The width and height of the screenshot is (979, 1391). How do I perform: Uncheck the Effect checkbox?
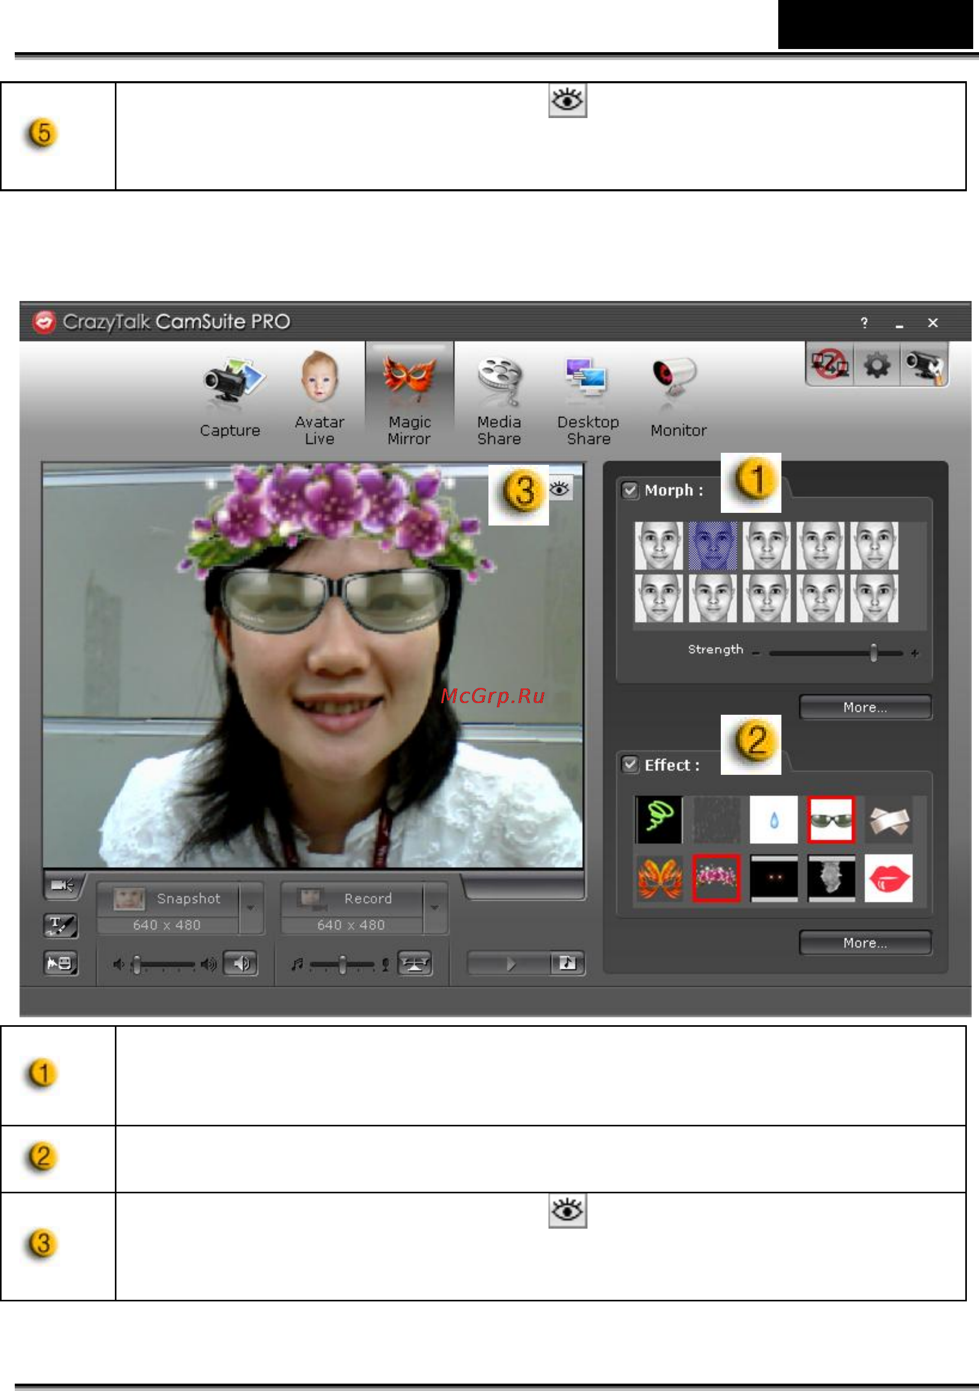(630, 764)
